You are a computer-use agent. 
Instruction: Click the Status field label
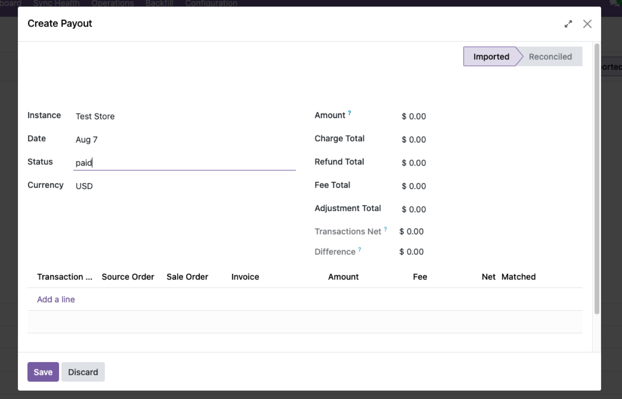[40, 162]
